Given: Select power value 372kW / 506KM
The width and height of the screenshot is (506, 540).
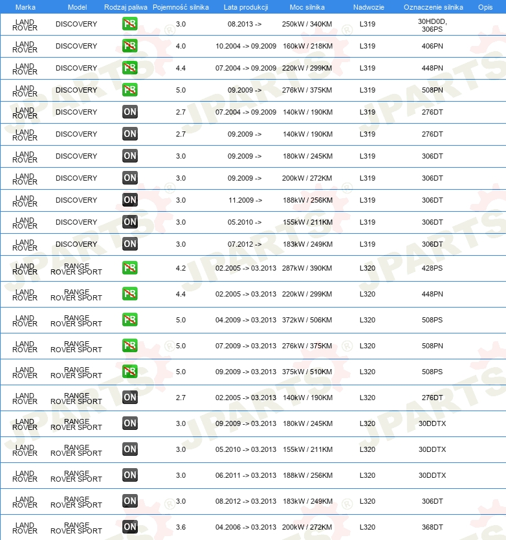Looking at the screenshot, I should click(x=307, y=320).
